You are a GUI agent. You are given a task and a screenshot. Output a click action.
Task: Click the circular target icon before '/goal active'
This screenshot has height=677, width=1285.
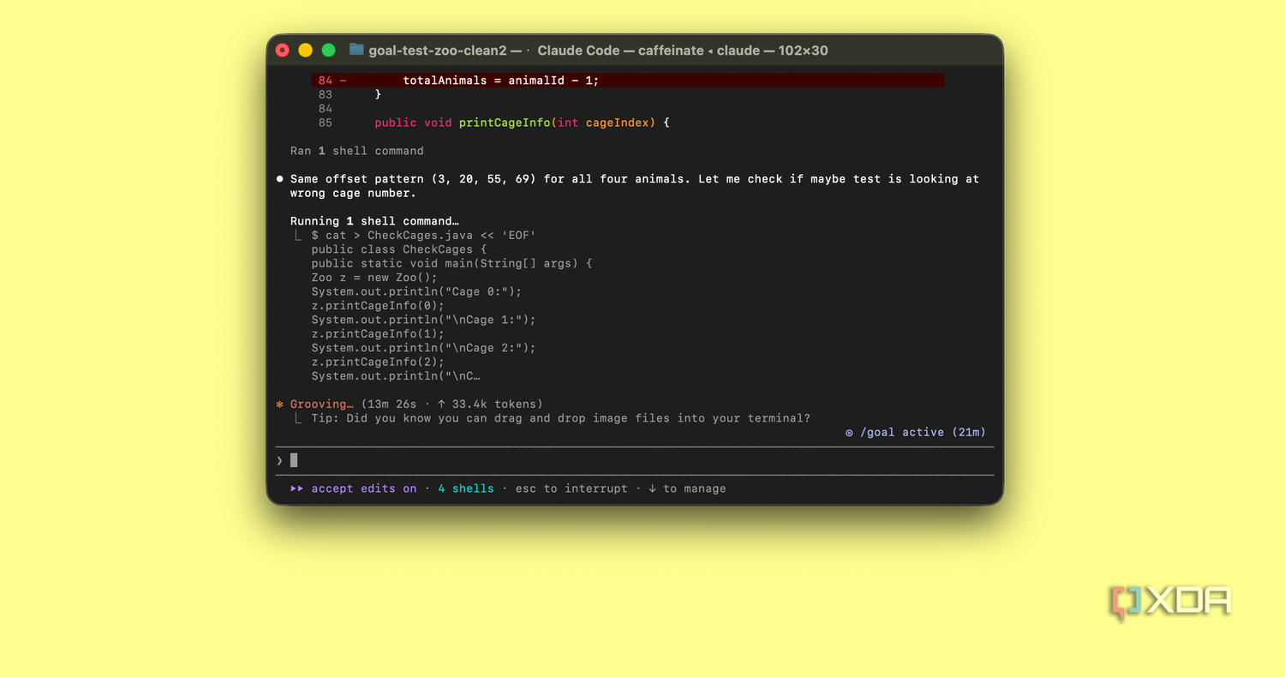pyautogui.click(x=849, y=433)
